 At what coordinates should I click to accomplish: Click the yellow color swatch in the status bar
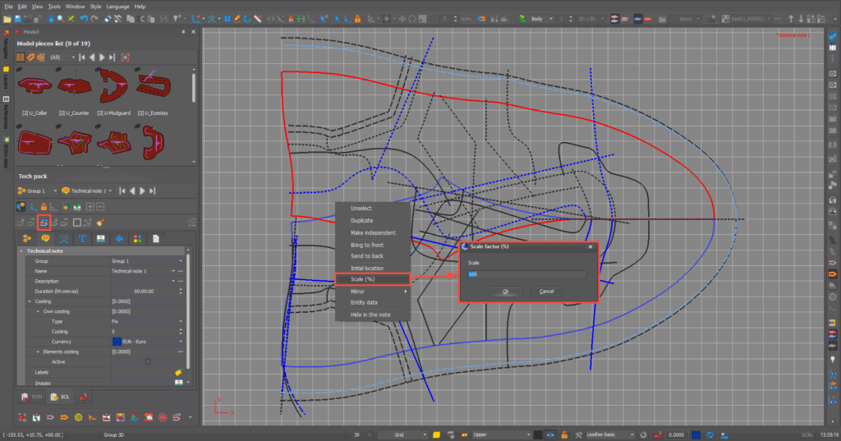point(437,434)
